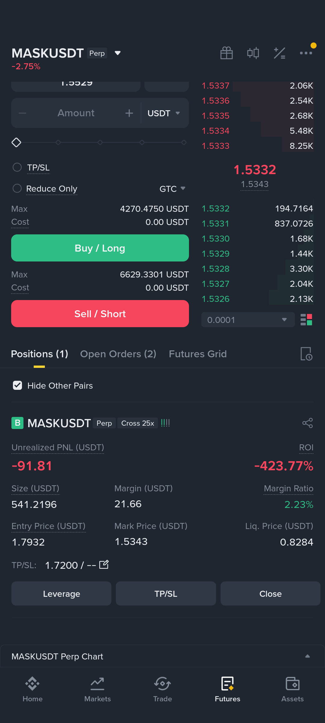Screen dimensions: 325x723
Task: Change the order book layout icon
Action: click(x=306, y=320)
